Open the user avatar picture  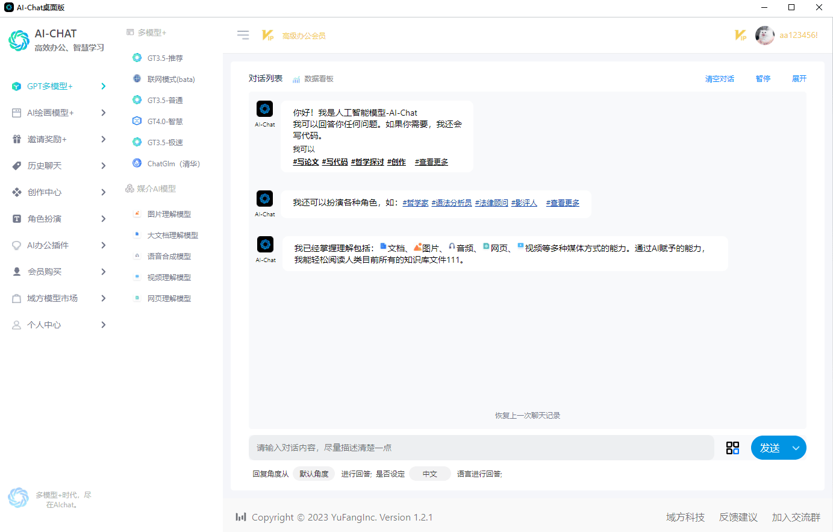click(x=765, y=36)
